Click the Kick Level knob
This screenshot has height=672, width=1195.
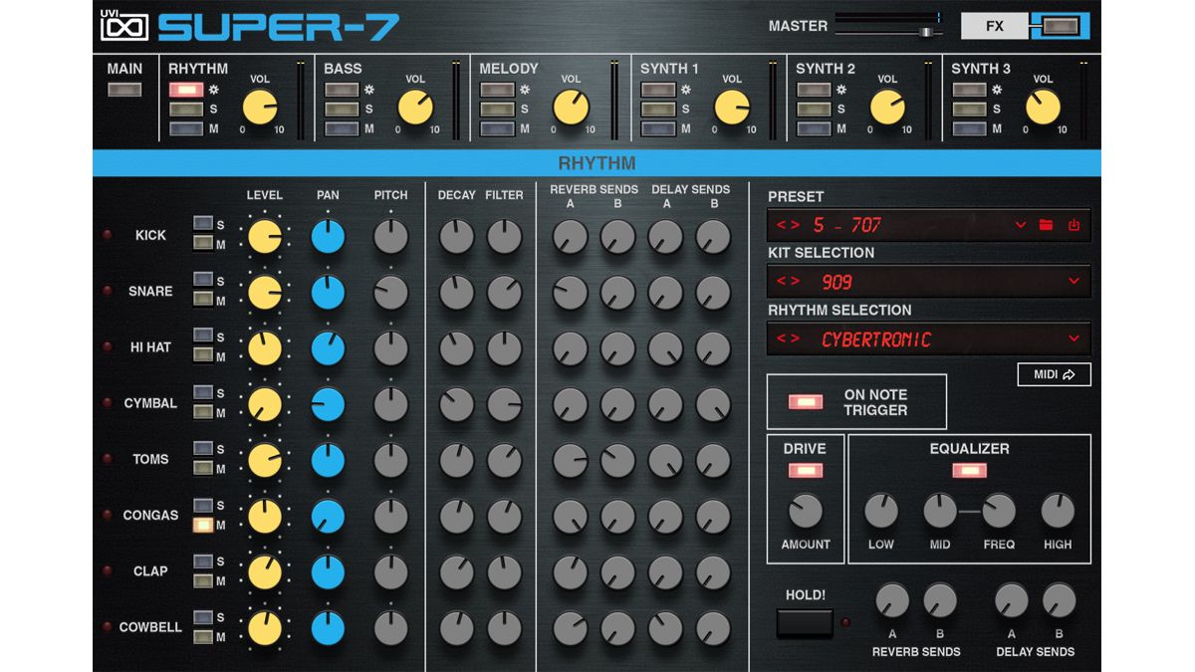coord(265,237)
